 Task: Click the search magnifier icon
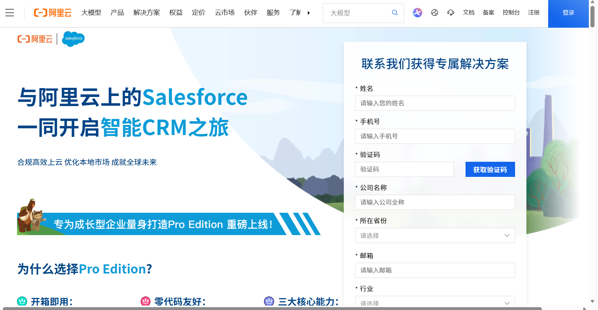coord(395,13)
